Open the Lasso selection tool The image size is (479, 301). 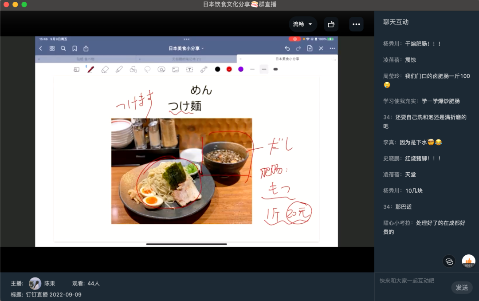148,69
